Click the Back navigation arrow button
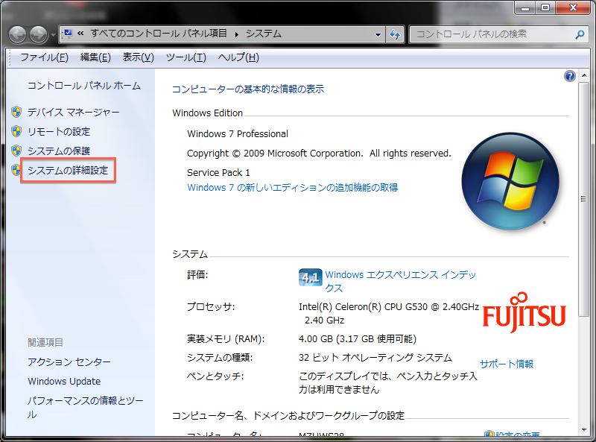596x442 pixels. pos(17,34)
